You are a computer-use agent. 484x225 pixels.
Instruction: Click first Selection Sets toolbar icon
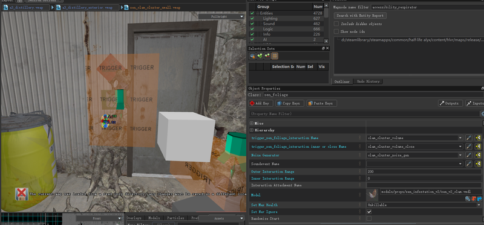pos(252,56)
